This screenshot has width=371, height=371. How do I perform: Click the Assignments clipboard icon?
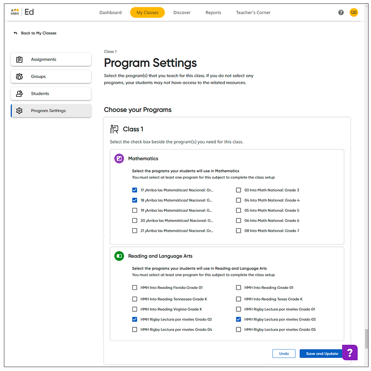coord(19,60)
